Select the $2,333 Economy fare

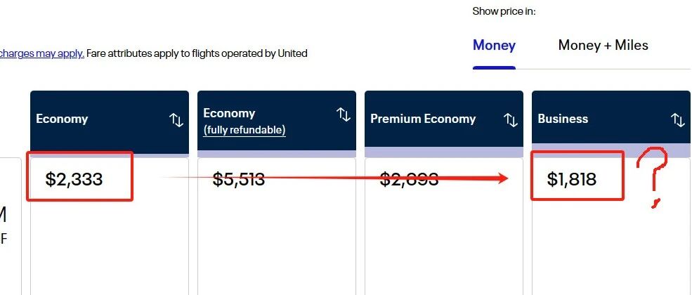(74, 180)
